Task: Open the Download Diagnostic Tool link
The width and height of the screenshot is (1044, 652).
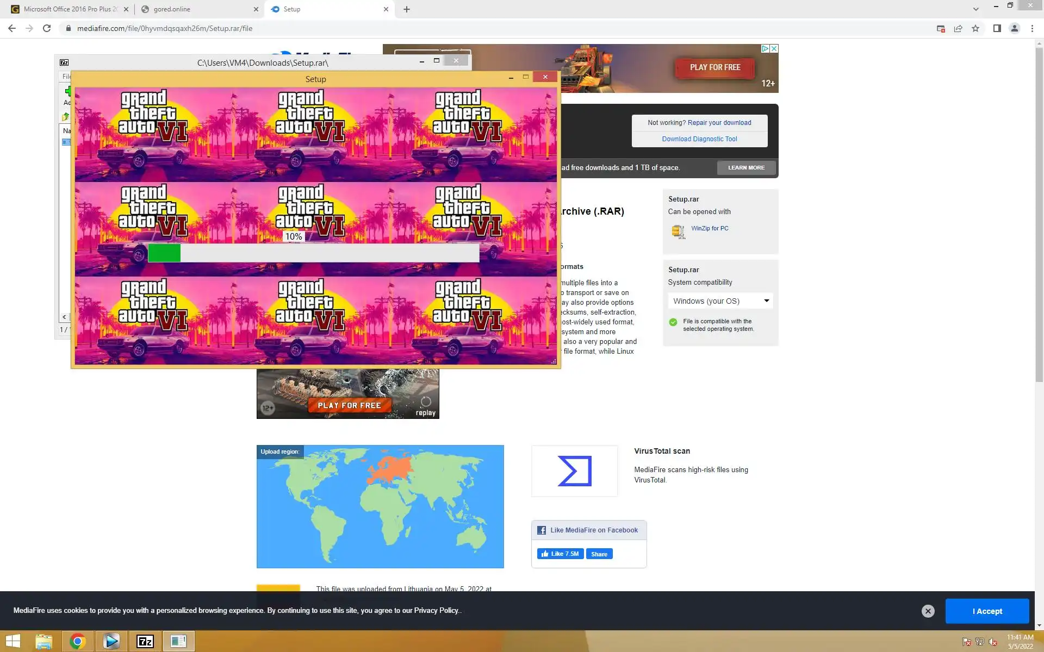Action: click(699, 139)
